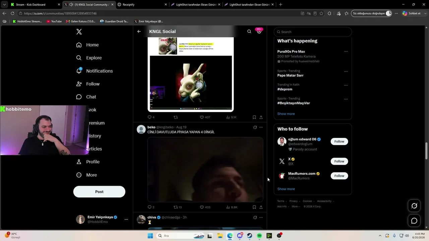Reply to beko's post with 2 replies
This screenshot has width=429, height=241.
click(151, 207)
